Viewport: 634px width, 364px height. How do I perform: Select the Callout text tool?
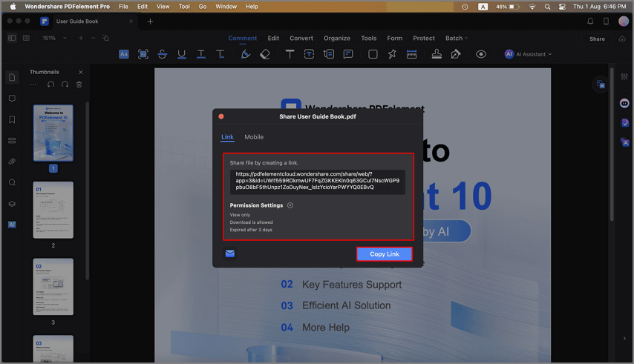(329, 54)
